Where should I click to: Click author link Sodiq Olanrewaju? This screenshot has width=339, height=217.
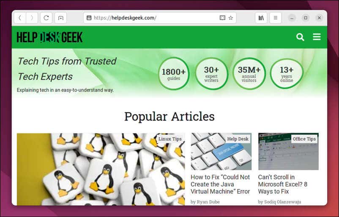[282, 202]
